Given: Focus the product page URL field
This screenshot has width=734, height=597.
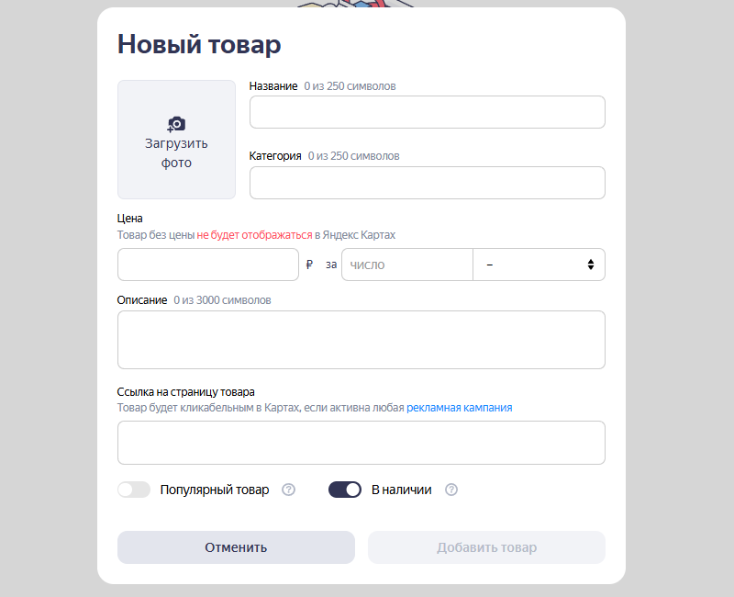Looking at the screenshot, I should [361, 442].
